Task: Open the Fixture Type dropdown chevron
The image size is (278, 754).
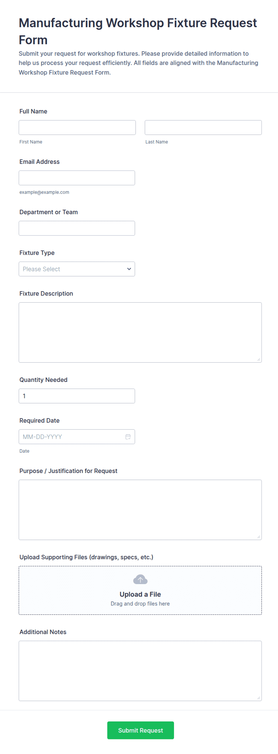Action: pos(129,269)
